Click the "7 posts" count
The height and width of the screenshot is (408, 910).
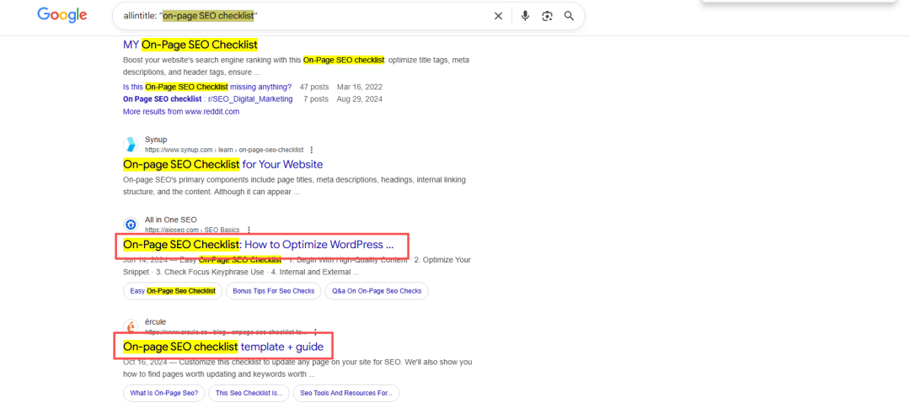[x=316, y=99]
